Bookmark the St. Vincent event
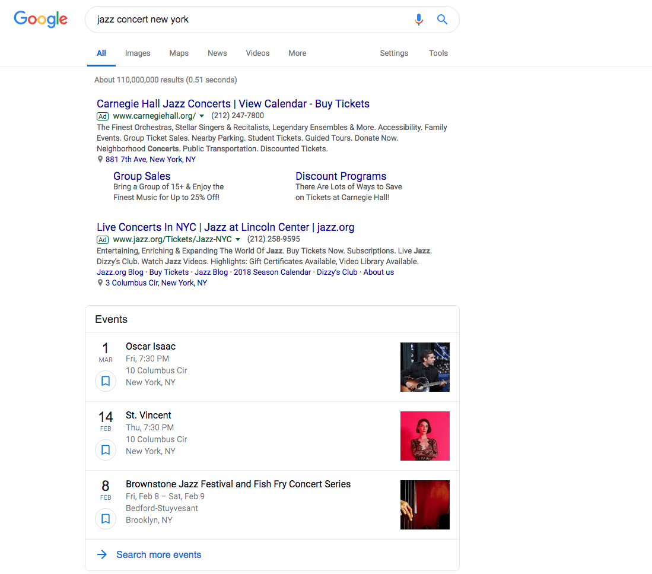This screenshot has width=652, height=574. 106,449
